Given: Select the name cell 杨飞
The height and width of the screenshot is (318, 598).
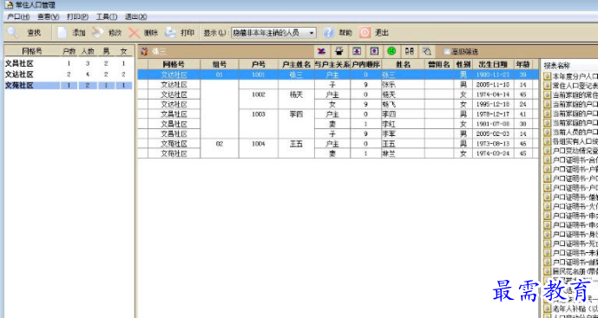Looking at the screenshot, I should click(403, 104).
